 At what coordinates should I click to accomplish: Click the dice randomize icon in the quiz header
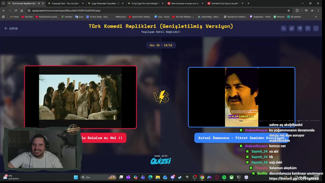click(x=292, y=28)
